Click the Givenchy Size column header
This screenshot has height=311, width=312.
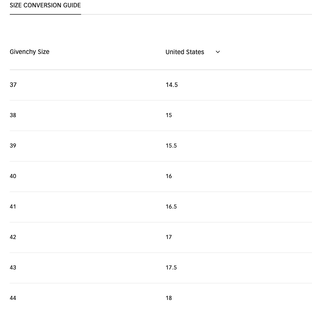pyautogui.click(x=29, y=52)
